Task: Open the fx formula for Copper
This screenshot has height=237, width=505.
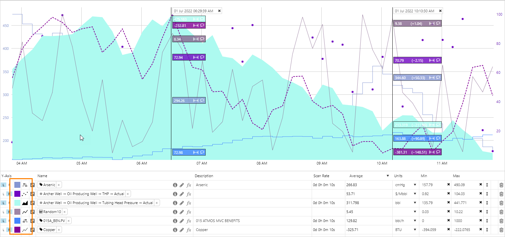Action: 189,230
